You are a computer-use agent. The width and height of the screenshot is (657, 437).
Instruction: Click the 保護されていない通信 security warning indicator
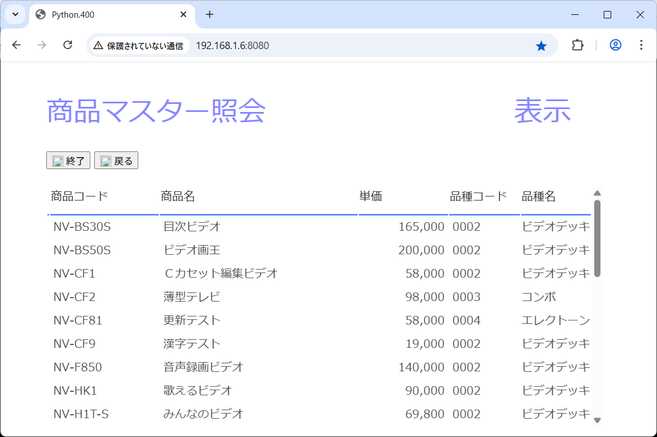(138, 45)
